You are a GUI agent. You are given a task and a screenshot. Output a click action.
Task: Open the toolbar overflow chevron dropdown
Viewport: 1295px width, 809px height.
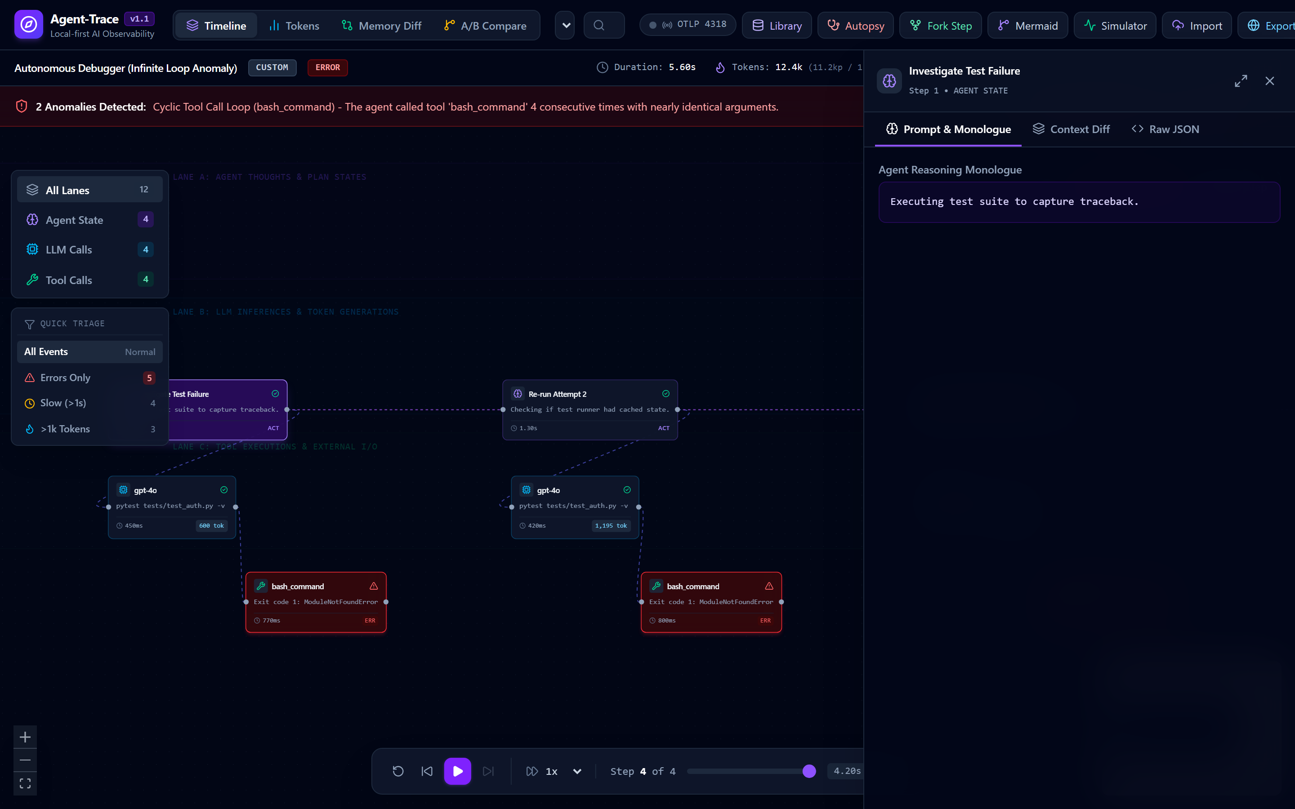pyautogui.click(x=565, y=25)
